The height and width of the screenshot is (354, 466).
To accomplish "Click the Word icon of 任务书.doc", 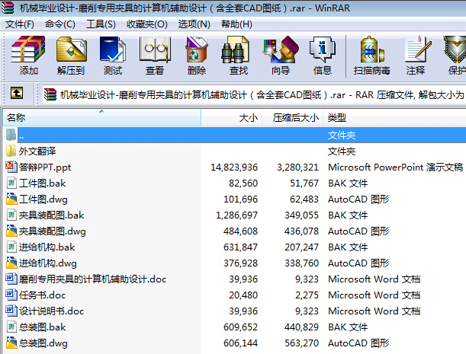I will click(11, 295).
